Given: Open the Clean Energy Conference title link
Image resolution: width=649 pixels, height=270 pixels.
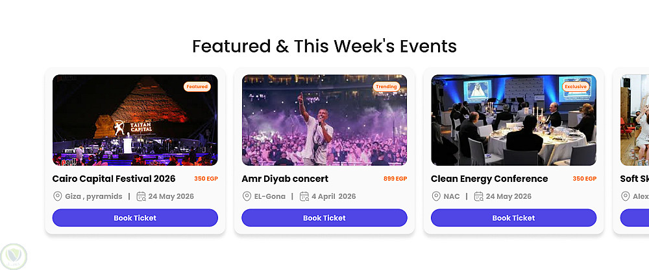Looking at the screenshot, I should click(489, 179).
